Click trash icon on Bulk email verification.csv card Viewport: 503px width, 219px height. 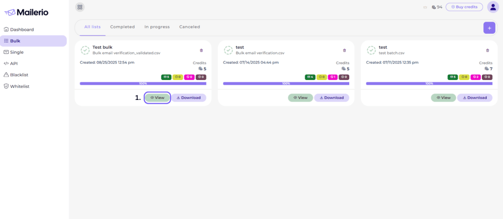[x=344, y=50]
